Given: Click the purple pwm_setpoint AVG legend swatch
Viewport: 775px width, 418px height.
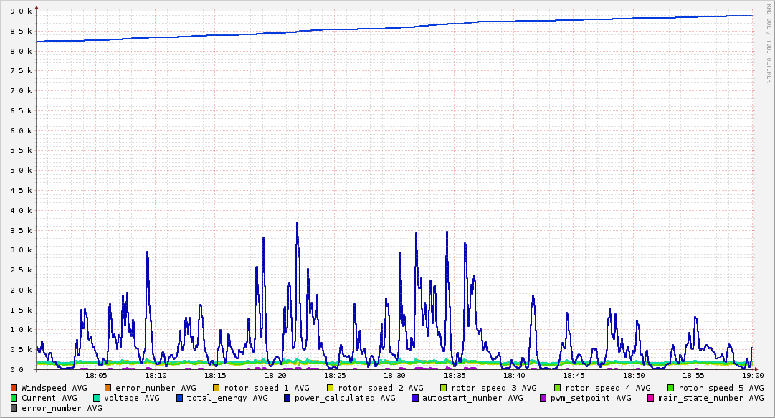Looking at the screenshot, I should click(x=543, y=398).
